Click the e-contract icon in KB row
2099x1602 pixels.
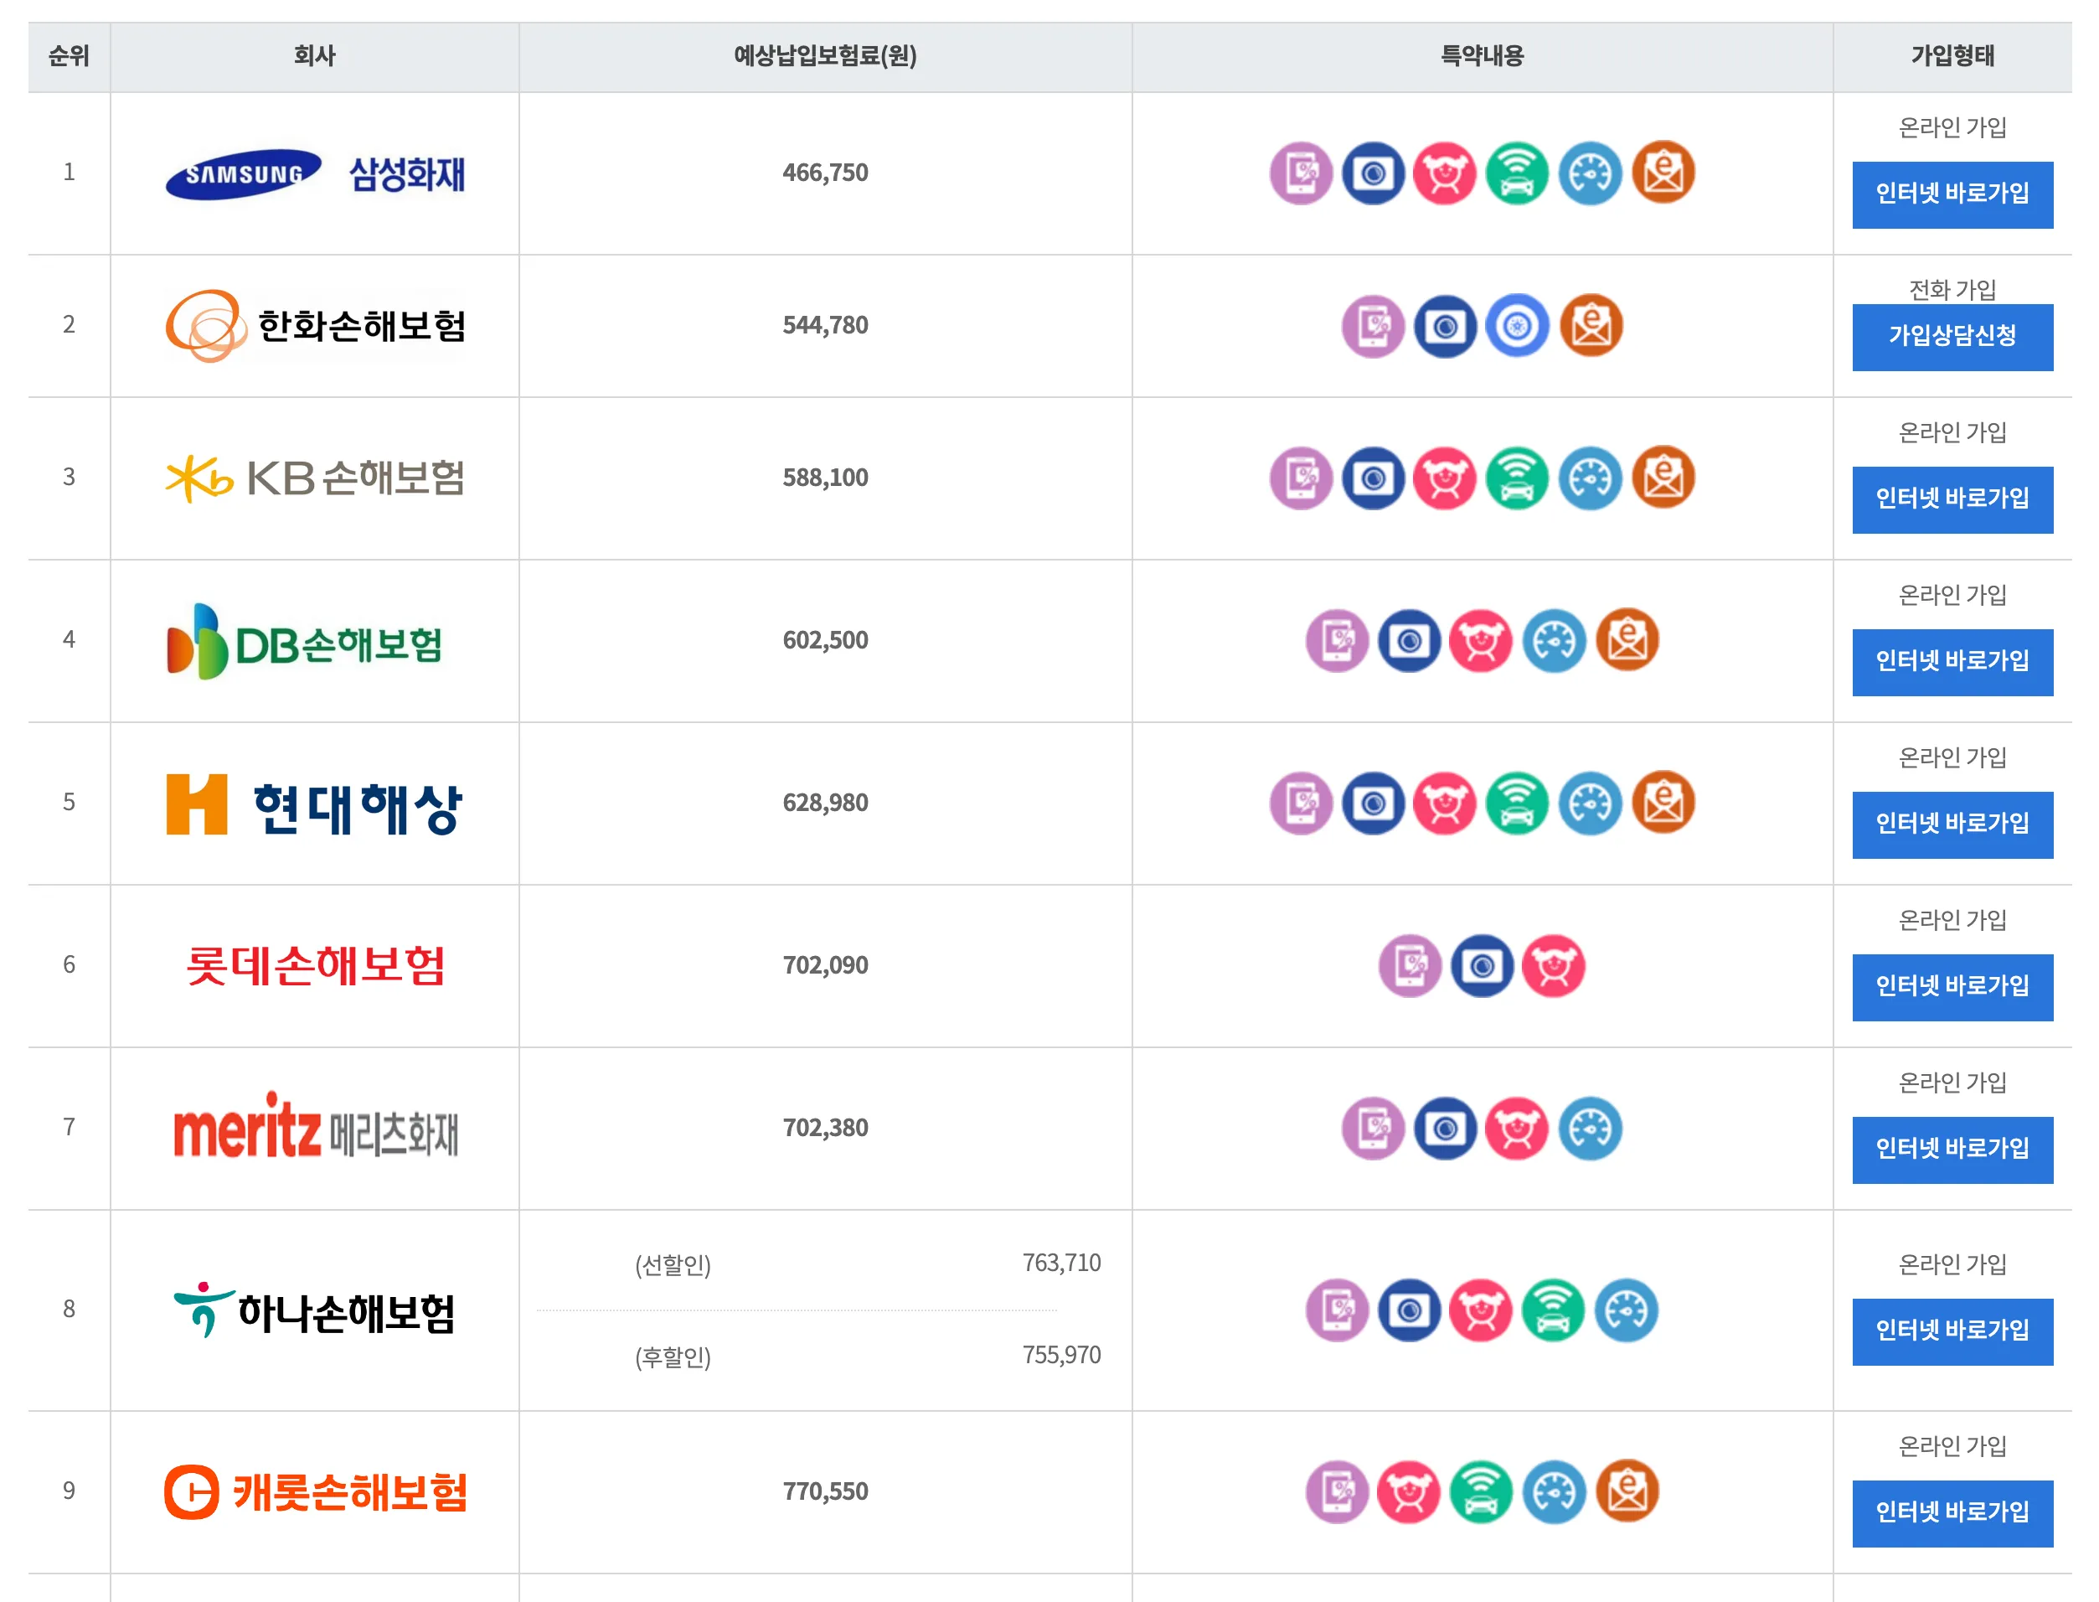[1666, 478]
